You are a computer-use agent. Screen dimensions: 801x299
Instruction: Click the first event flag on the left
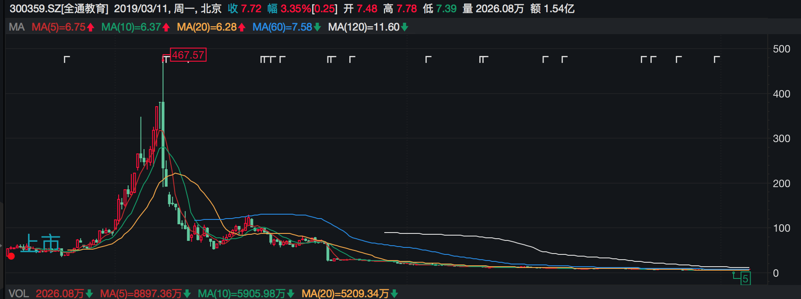[x=67, y=59]
